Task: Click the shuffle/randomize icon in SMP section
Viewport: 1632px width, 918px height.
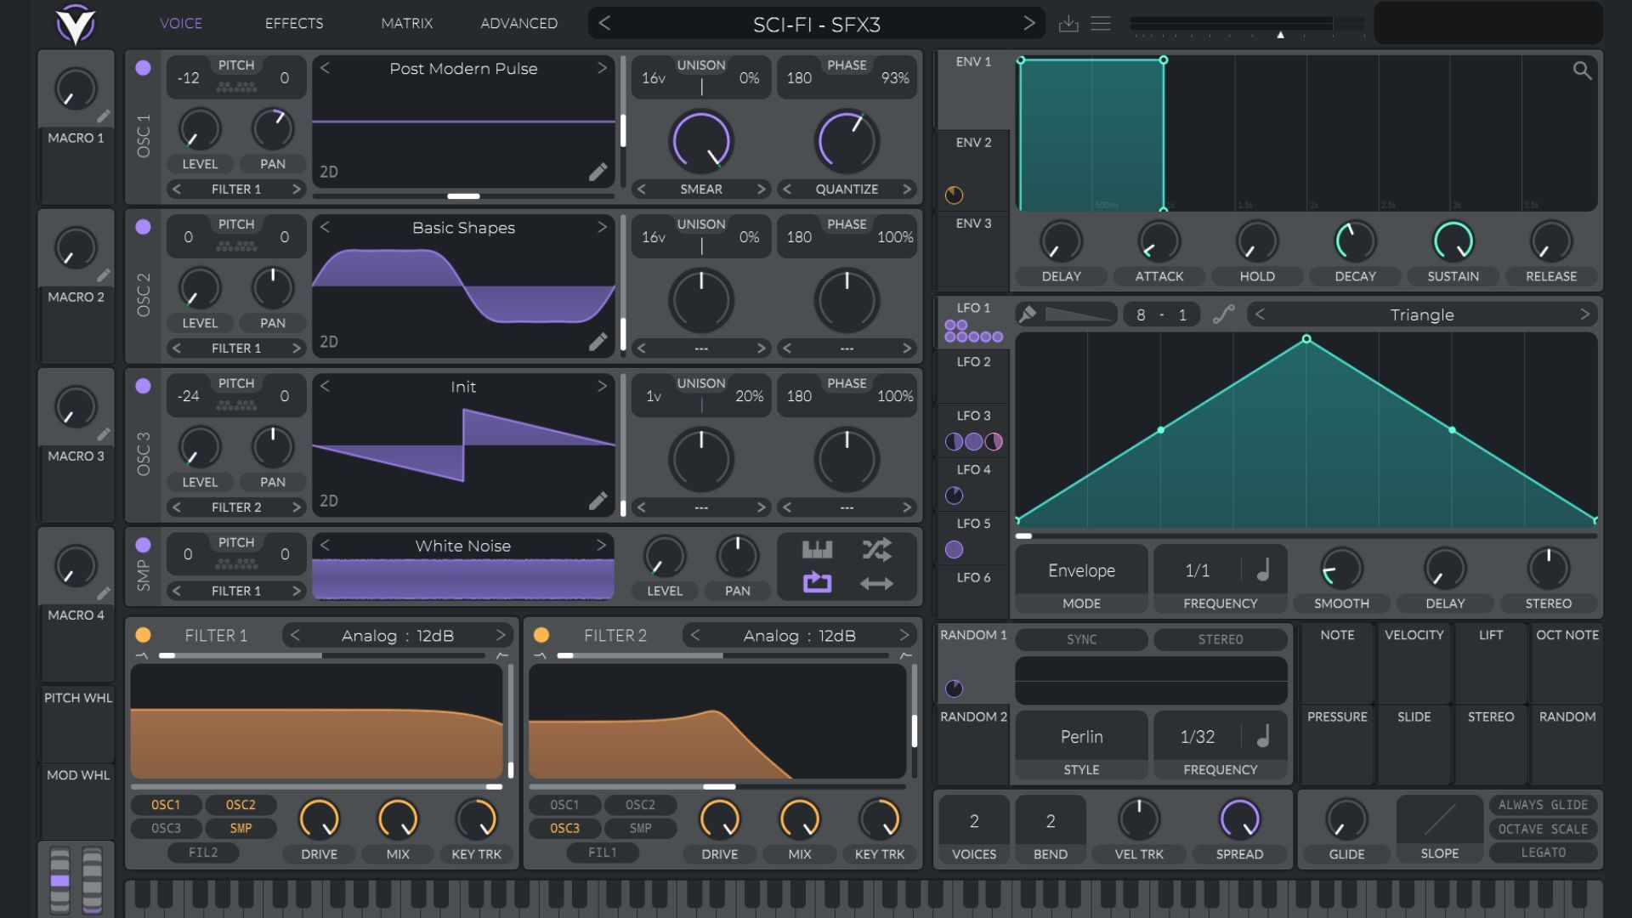Action: tap(878, 548)
